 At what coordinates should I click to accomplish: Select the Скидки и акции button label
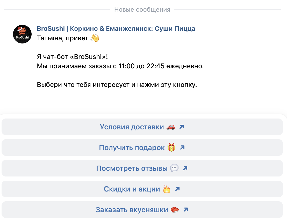tap(132, 189)
